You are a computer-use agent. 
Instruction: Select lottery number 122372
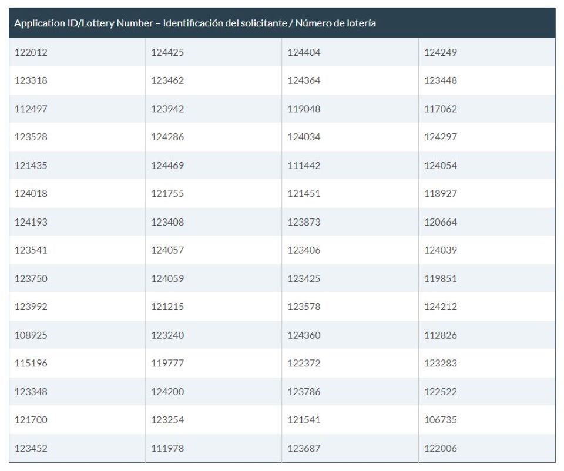pos(304,363)
